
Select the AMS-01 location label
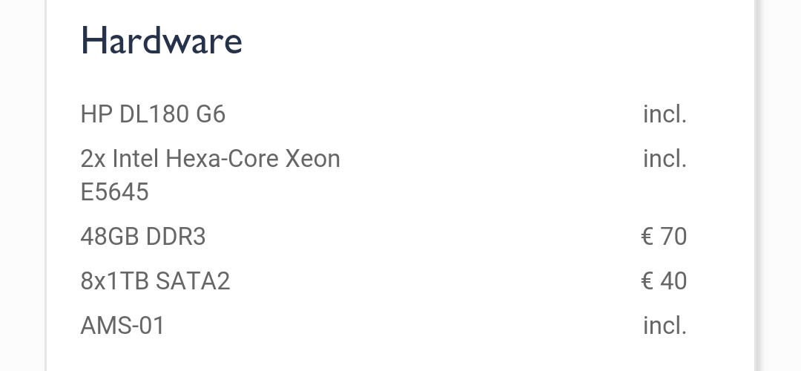click(x=122, y=326)
